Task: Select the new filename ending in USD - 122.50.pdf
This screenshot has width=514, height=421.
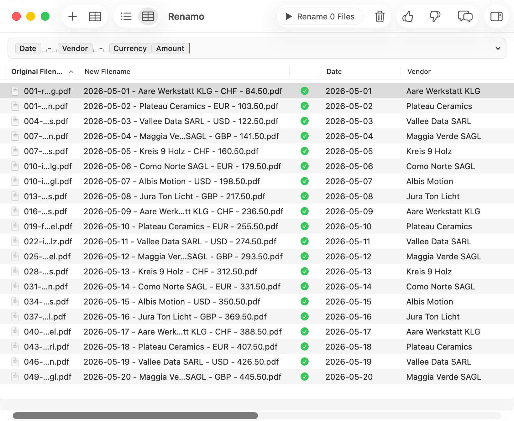Action: click(181, 121)
